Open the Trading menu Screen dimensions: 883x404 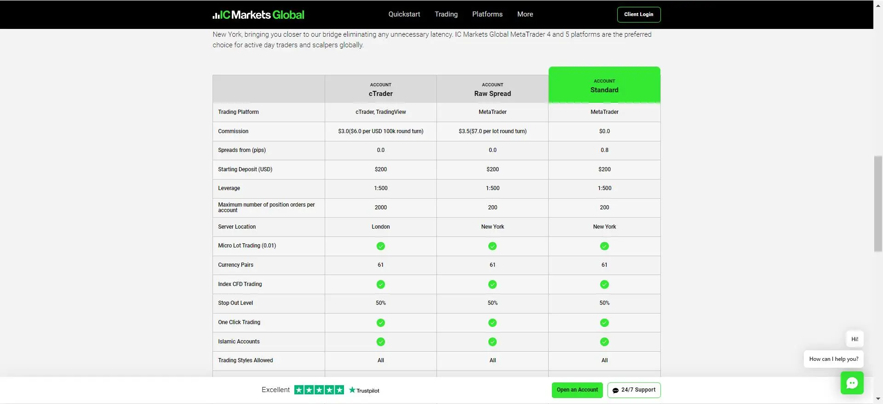point(446,14)
